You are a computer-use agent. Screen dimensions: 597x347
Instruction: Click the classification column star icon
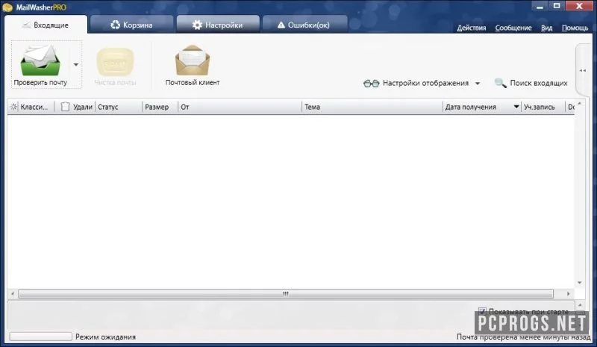tap(13, 107)
